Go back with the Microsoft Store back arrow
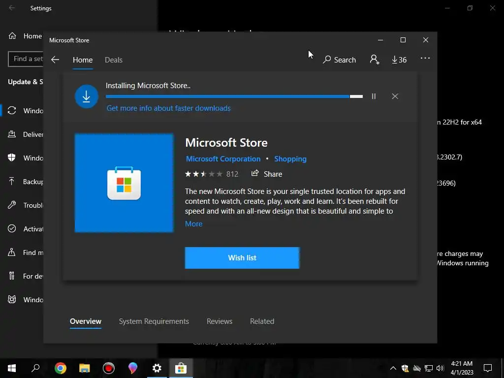The width and height of the screenshot is (504, 378). [55, 60]
